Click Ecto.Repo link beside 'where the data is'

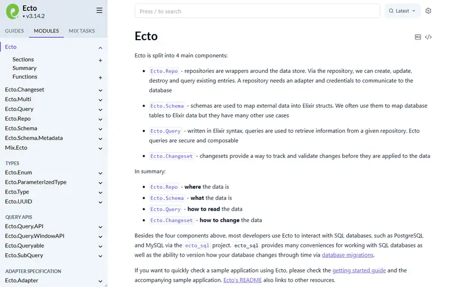pyautogui.click(x=164, y=187)
